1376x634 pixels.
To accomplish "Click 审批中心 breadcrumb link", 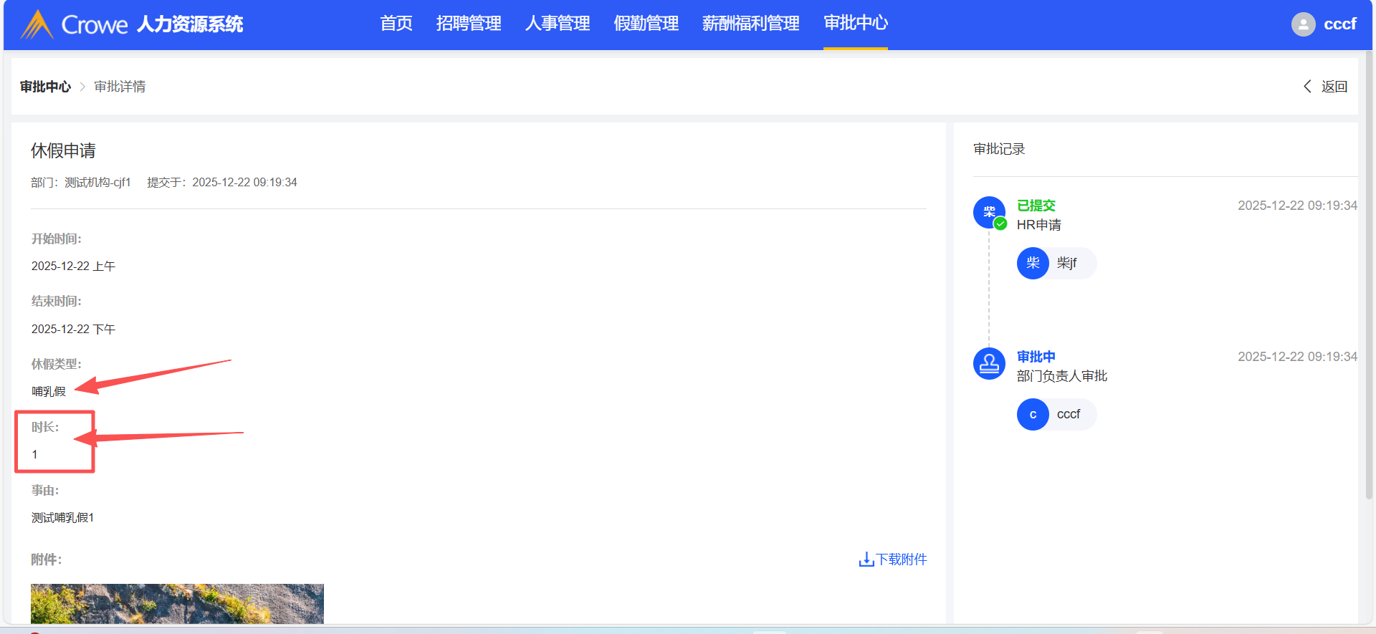I will point(45,87).
